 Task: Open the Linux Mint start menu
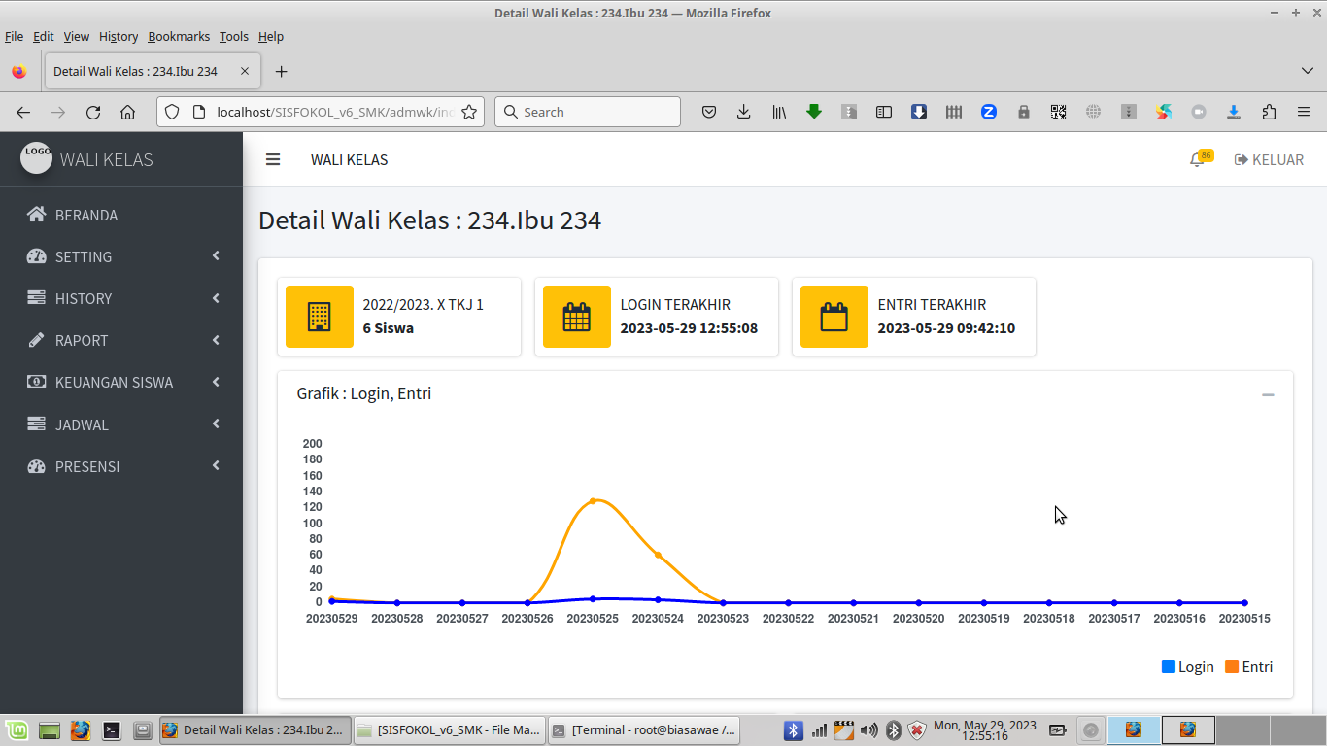click(17, 729)
